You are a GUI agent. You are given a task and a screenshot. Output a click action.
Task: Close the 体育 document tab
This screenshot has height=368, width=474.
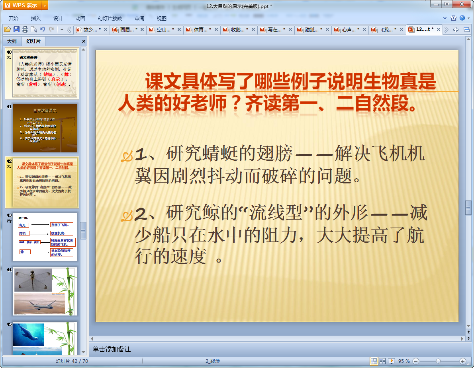click(x=216, y=29)
